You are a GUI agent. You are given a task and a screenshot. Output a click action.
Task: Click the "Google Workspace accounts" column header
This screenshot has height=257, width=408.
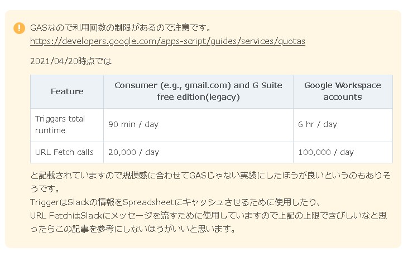tap(343, 91)
